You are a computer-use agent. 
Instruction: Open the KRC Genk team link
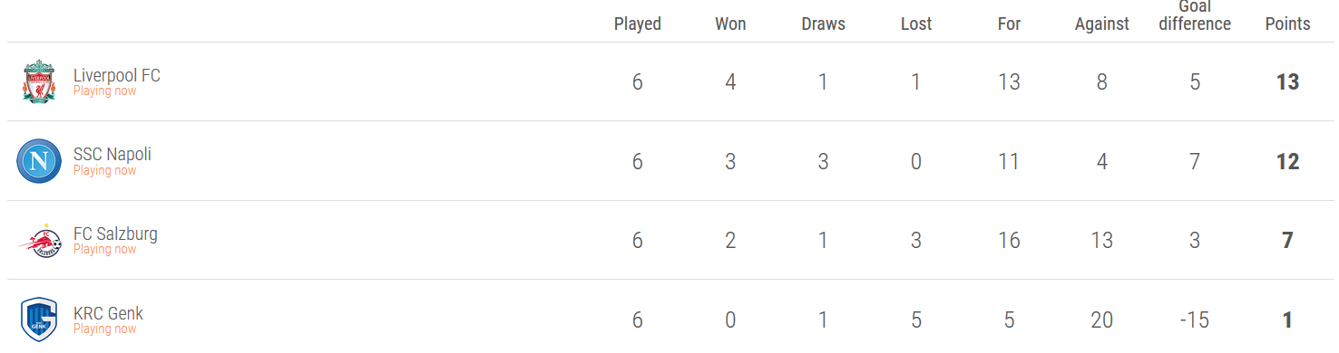pyautogui.click(x=108, y=313)
